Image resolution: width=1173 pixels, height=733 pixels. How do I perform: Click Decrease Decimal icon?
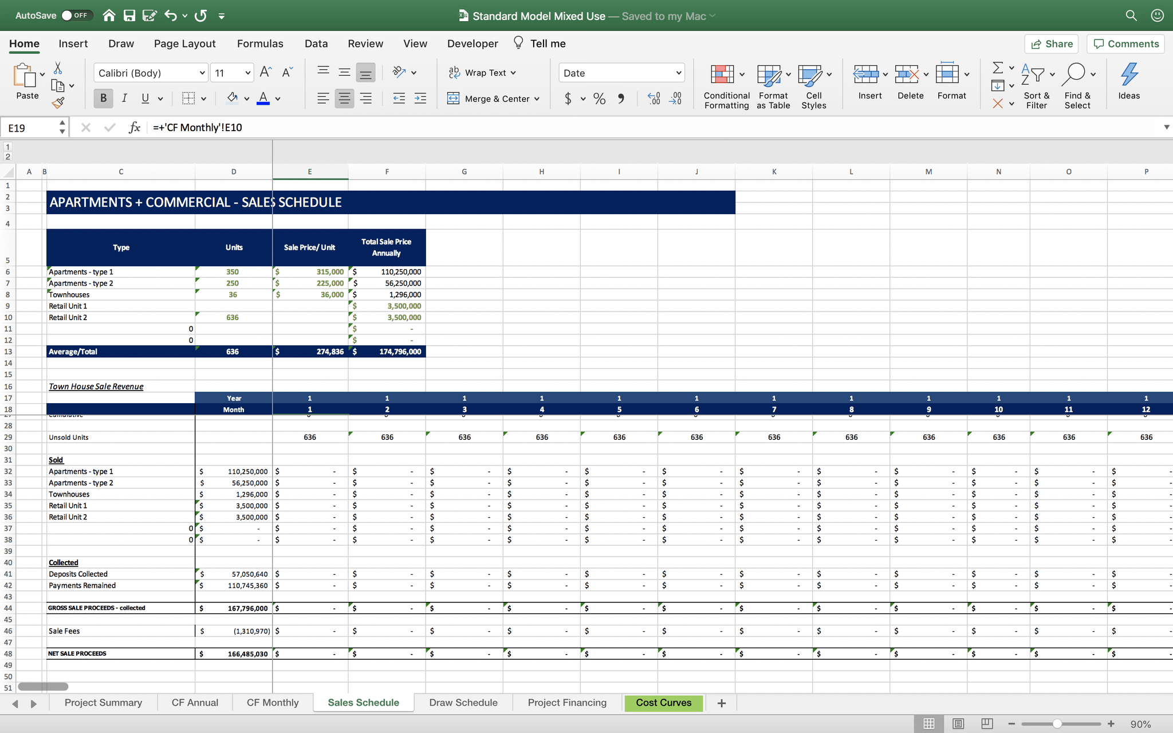click(675, 98)
